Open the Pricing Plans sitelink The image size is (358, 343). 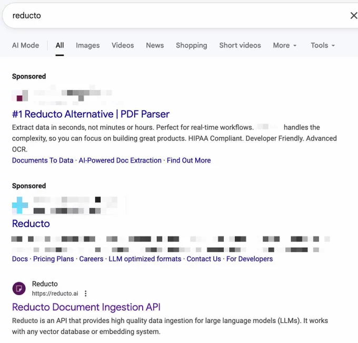tap(53, 259)
